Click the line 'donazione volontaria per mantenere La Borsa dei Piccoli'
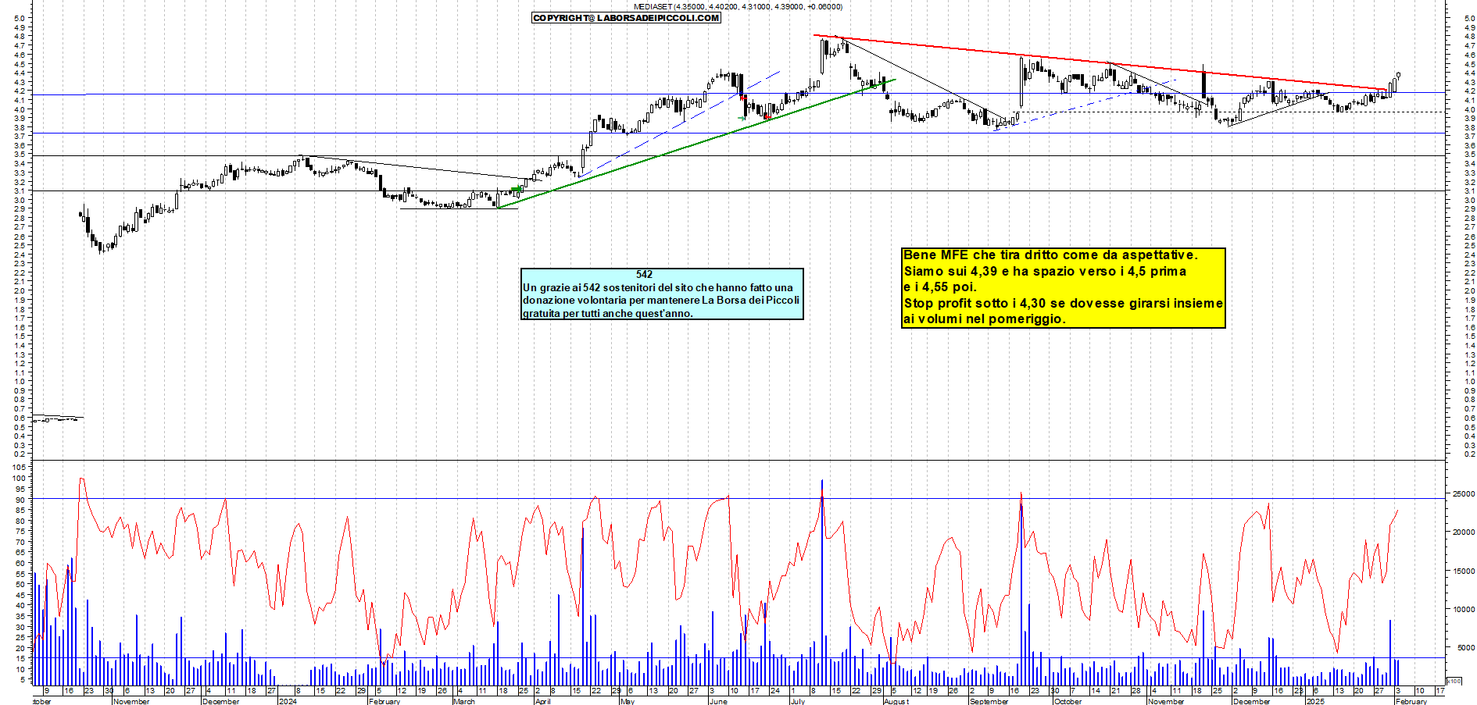 pyautogui.click(x=661, y=300)
